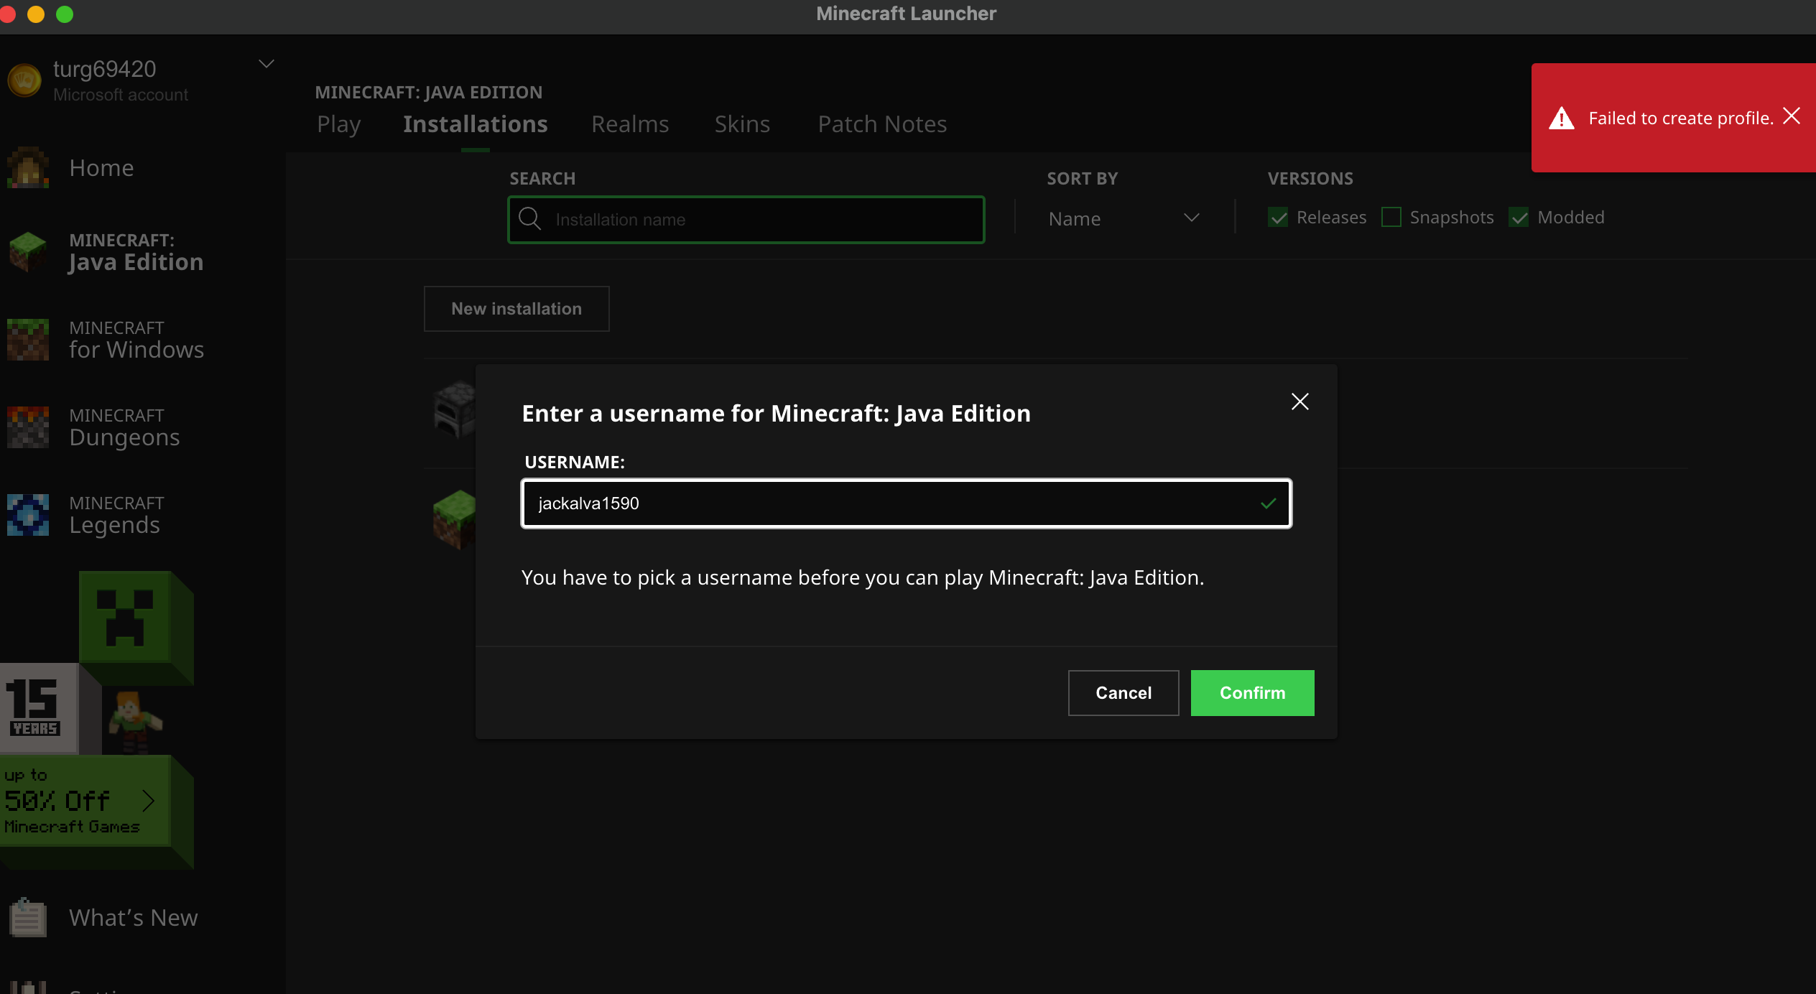Screen dimensions: 1816x994
Task: Expand the turg69420 account dropdown
Action: pos(267,65)
